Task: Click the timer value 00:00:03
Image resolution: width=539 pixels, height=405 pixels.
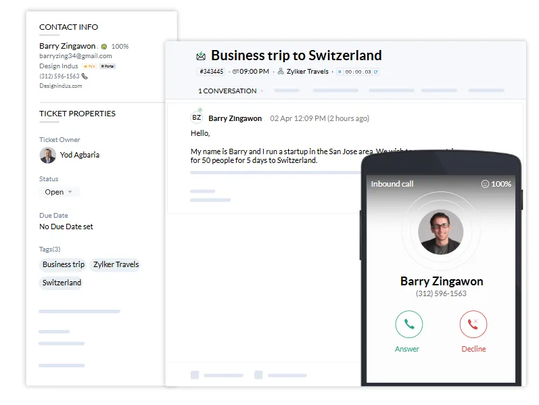Action: coord(358,72)
